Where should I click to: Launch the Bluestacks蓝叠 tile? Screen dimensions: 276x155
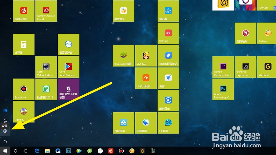tap(123, 56)
